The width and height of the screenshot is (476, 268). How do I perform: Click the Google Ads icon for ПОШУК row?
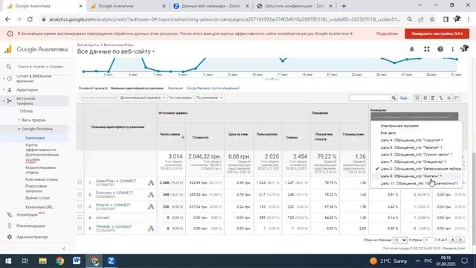pos(151,207)
